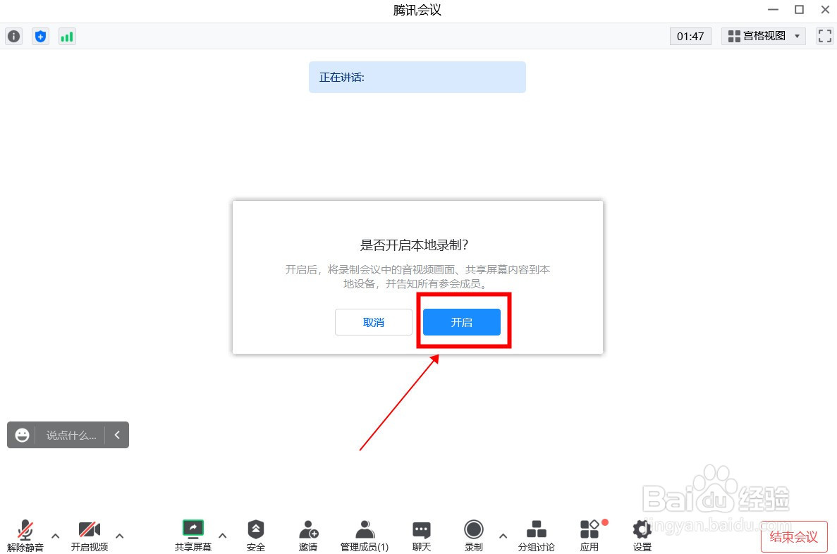Screen dimensions: 837x554
Task: Click 取消 to dismiss the recording dialog
Action: [373, 322]
